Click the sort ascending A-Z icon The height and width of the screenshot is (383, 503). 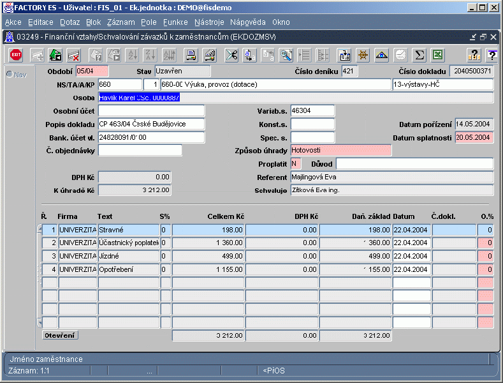(133, 55)
